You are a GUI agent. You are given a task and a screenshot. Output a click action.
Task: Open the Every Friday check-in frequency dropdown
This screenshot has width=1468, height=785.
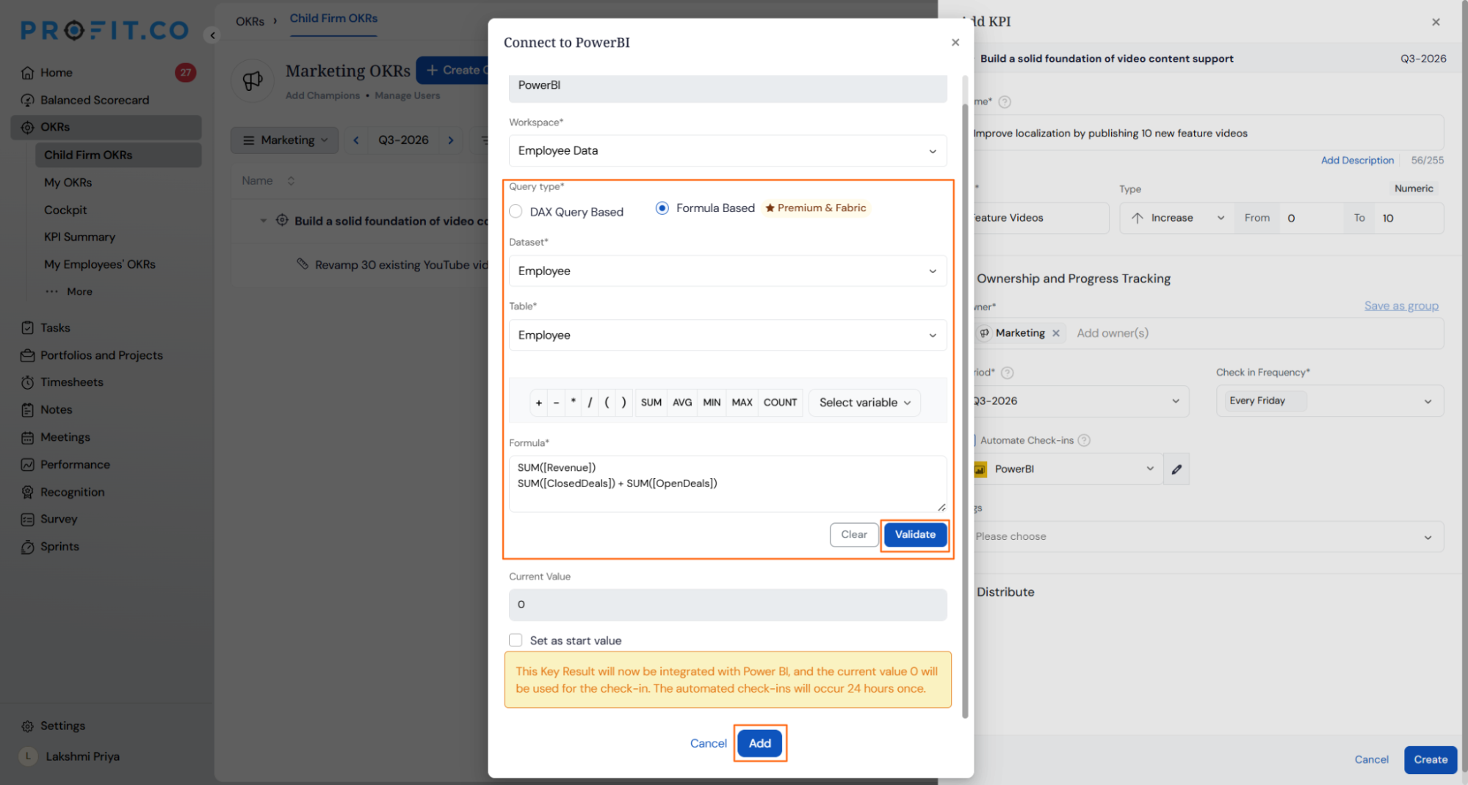coord(1329,401)
